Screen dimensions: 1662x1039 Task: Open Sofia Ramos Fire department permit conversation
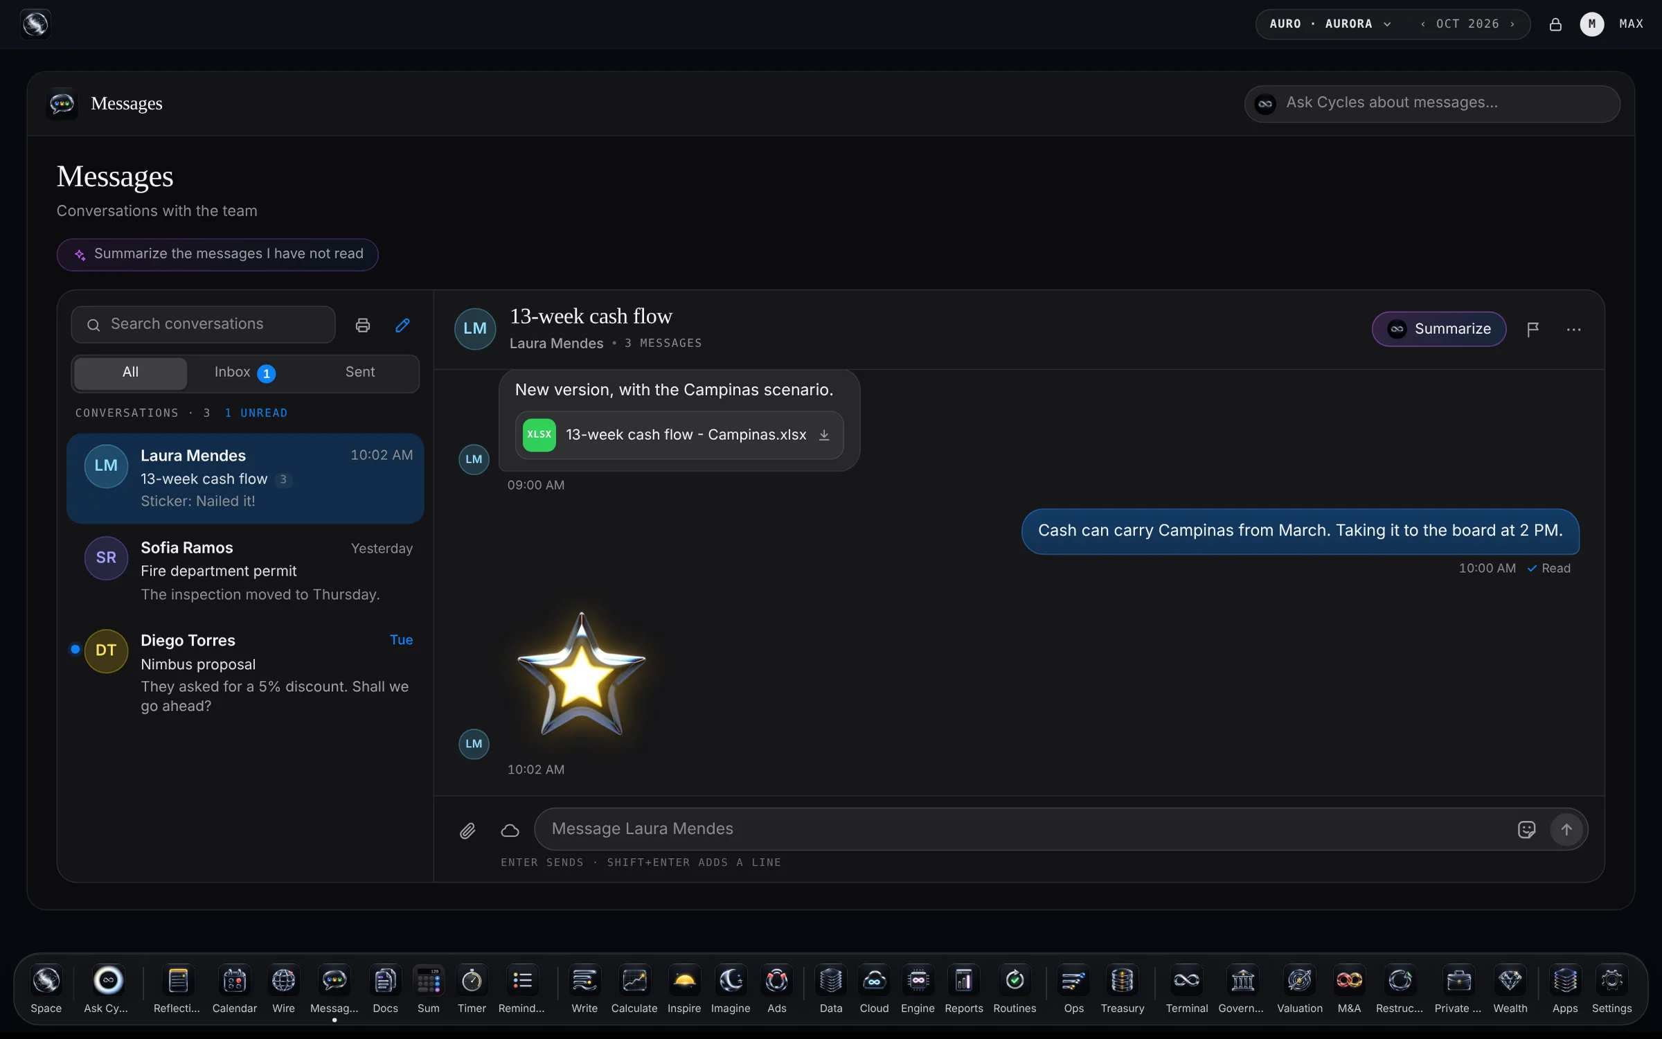(x=245, y=571)
